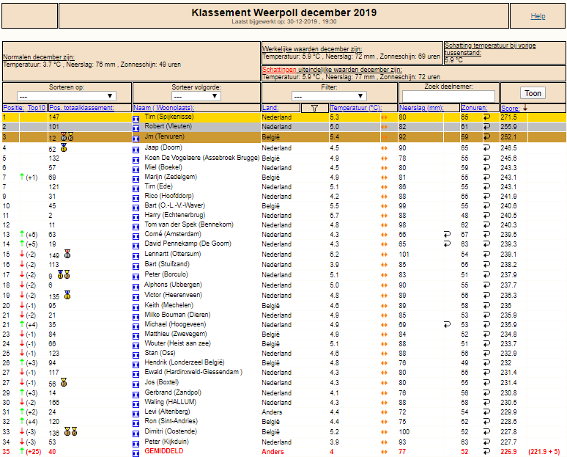This screenshot has height=457, width=567.
Task: Click the filter funnel icon next to Land
Action: pos(314,108)
